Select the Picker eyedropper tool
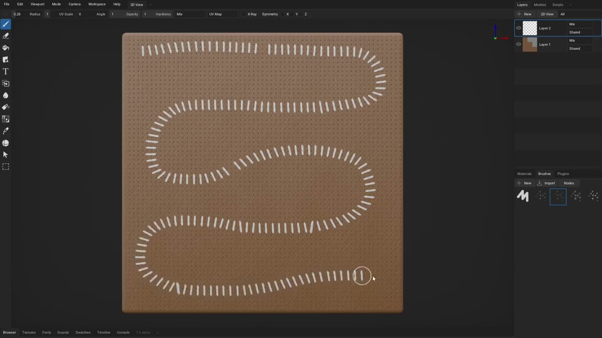Screen dimensions: 602x338 (6, 131)
